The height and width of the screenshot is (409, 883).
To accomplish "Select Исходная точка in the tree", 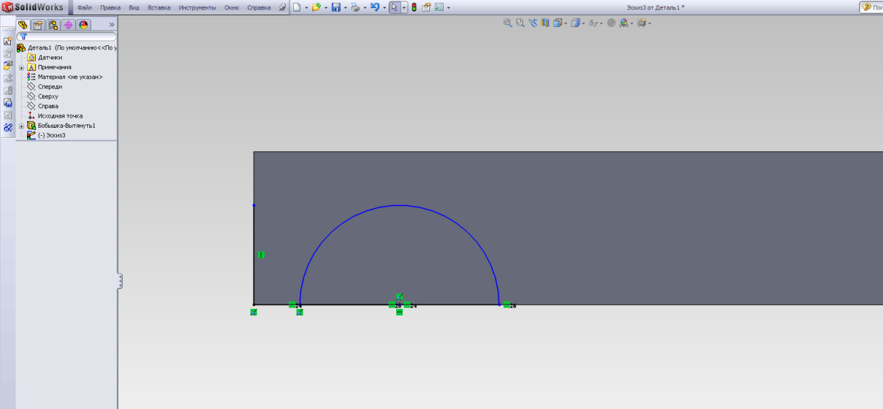I will (x=55, y=116).
